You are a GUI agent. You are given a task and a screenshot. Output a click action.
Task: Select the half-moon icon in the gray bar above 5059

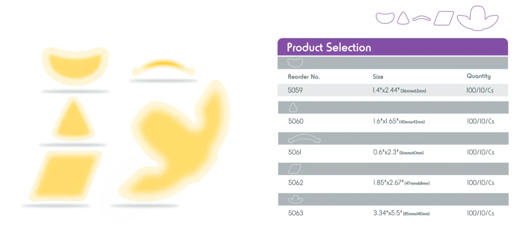(x=295, y=63)
